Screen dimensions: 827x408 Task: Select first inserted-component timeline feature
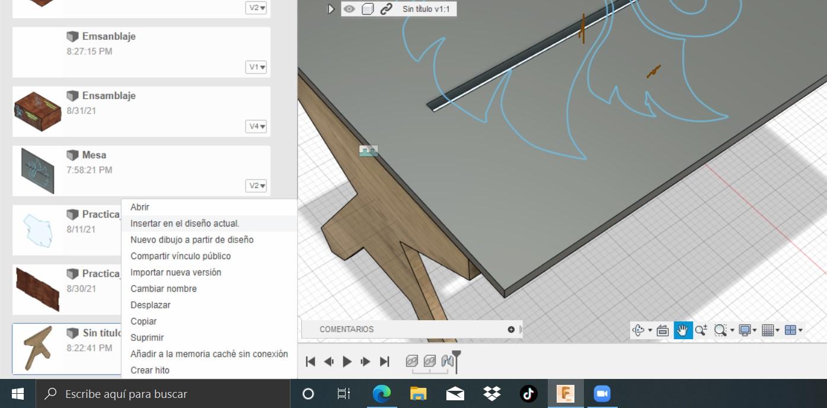pyautogui.click(x=412, y=361)
